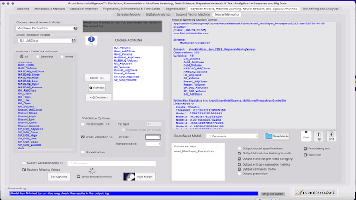Select the date attribute in list
This screenshot has height=200, width=356.
(x=21, y=148)
